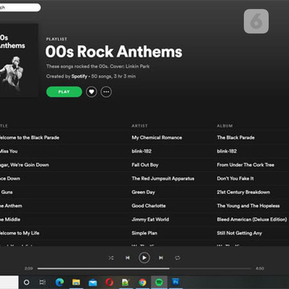Seek on the song progress bar
This screenshot has height=289, width=289.
click(x=144, y=269)
